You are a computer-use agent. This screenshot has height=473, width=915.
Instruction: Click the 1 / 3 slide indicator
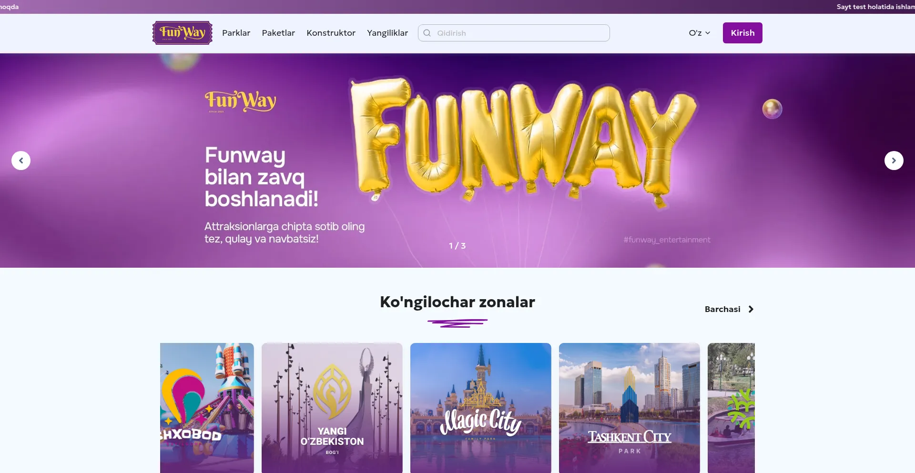(457, 246)
